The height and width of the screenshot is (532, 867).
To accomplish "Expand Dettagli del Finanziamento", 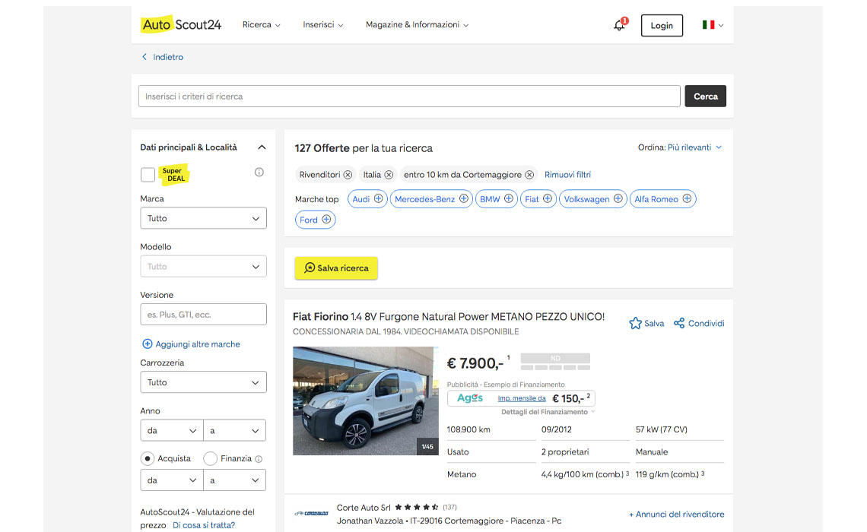I will point(548,412).
